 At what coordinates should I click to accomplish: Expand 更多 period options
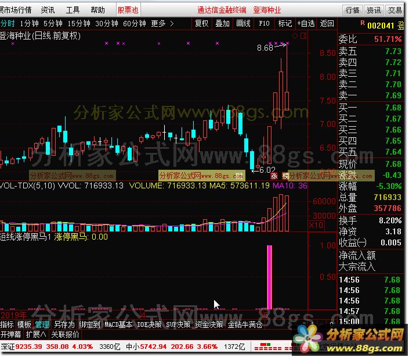click(x=162, y=23)
